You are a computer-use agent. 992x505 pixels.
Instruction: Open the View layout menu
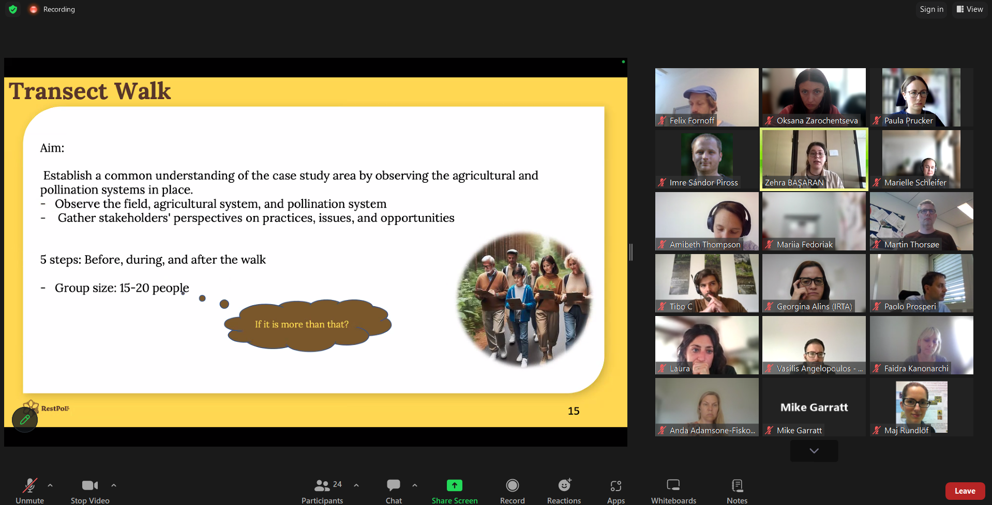[x=970, y=9]
